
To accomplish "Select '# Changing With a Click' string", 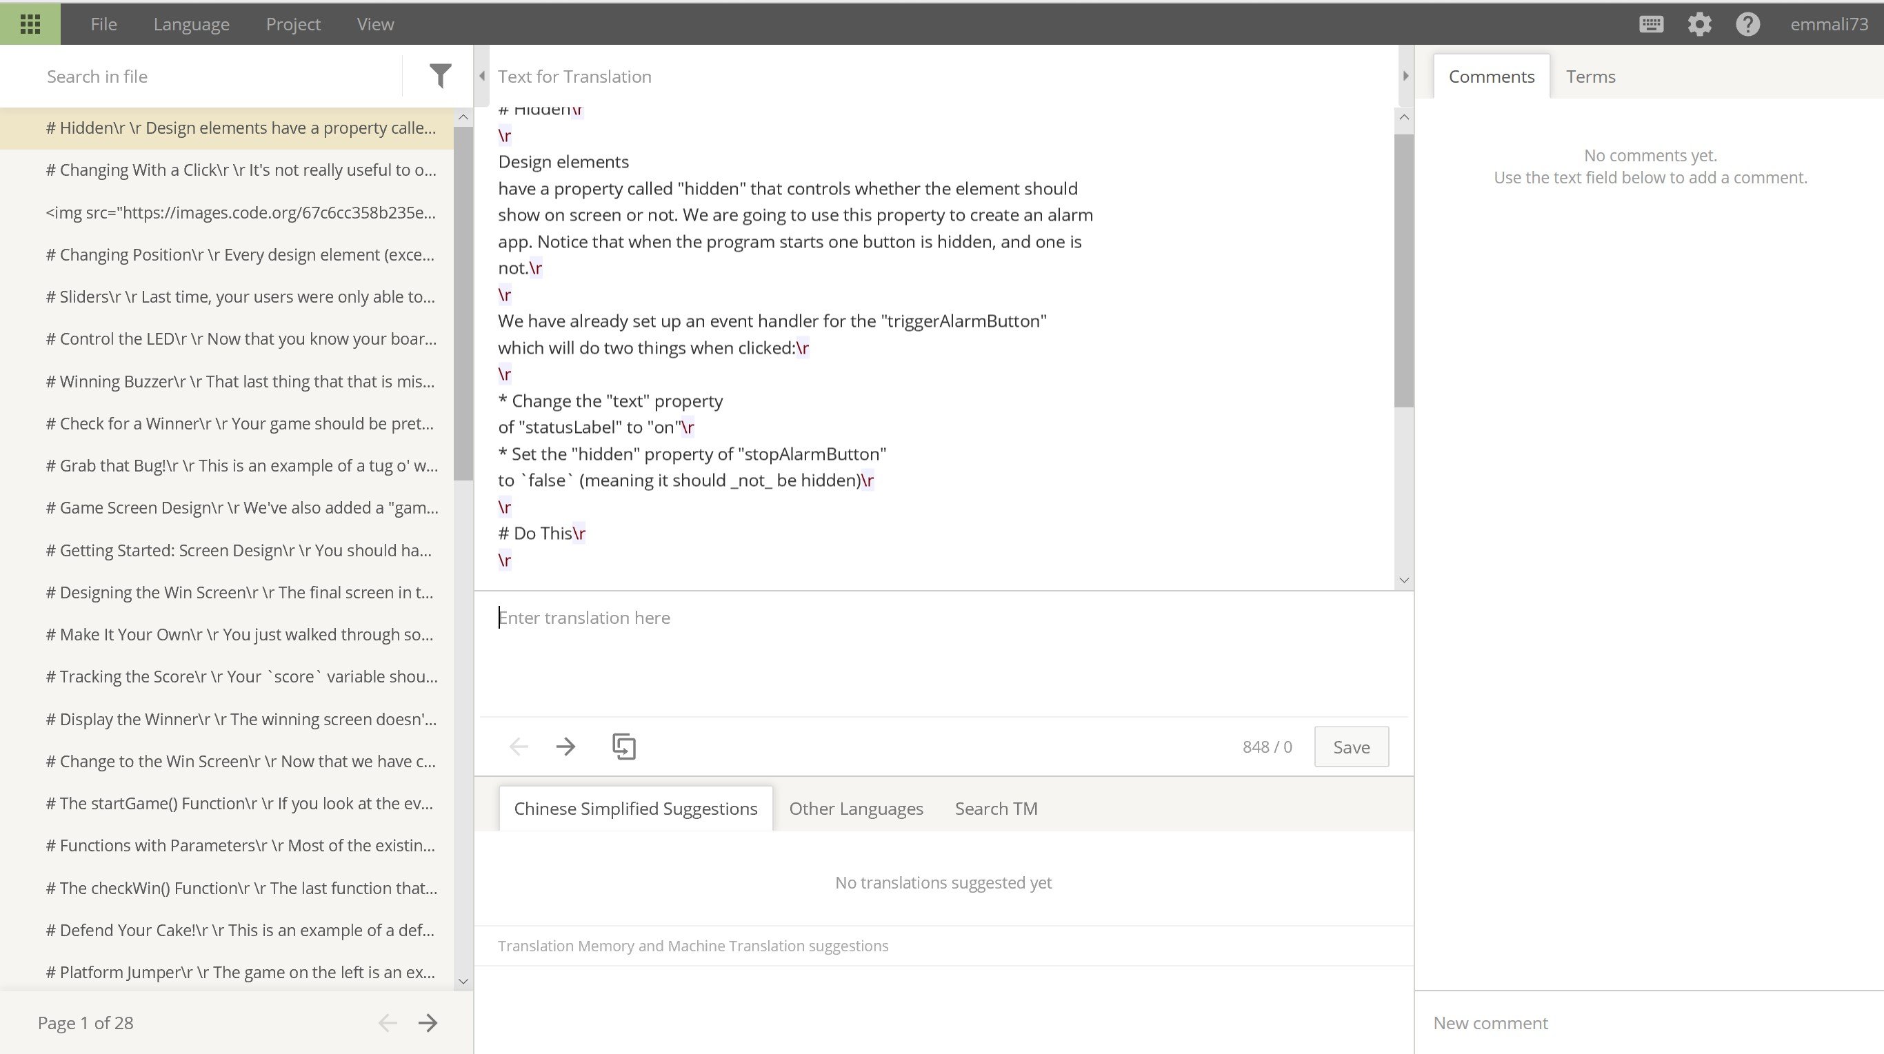I will pos(227,170).
